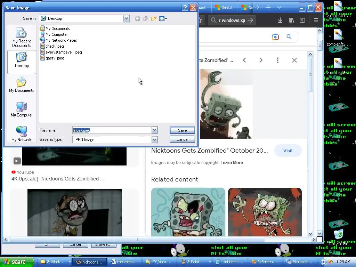Image resolution: width=356 pixels, height=267 pixels.
Task: Open Firefox downloads icon
Action: tap(280, 20)
